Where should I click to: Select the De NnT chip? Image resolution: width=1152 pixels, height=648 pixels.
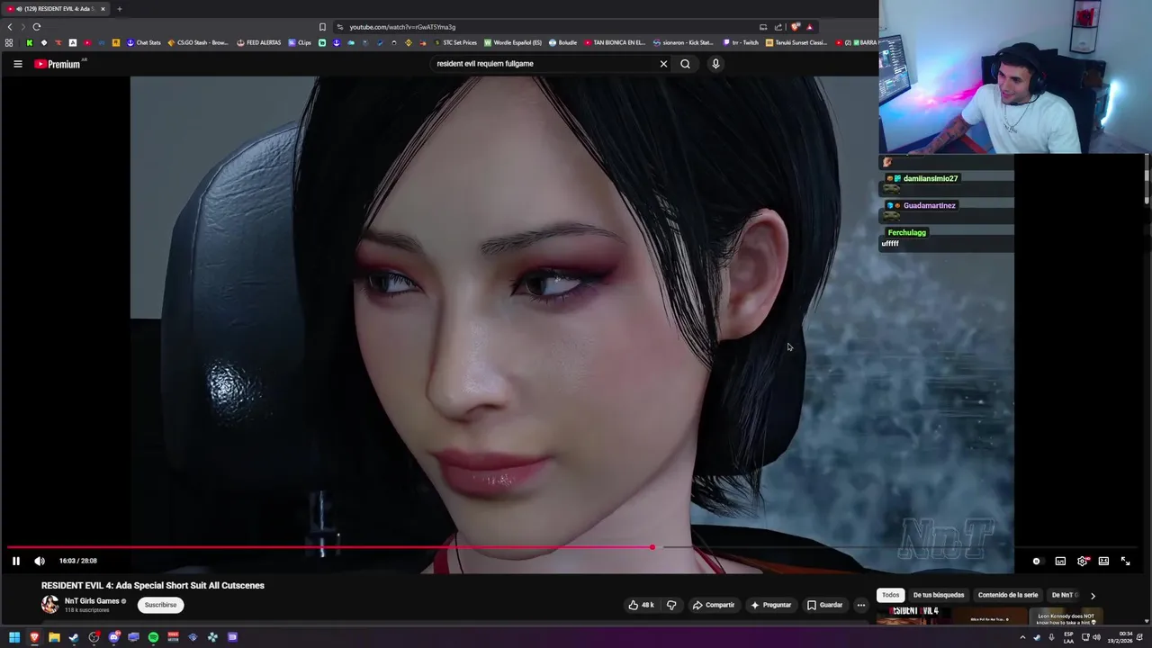1063,595
